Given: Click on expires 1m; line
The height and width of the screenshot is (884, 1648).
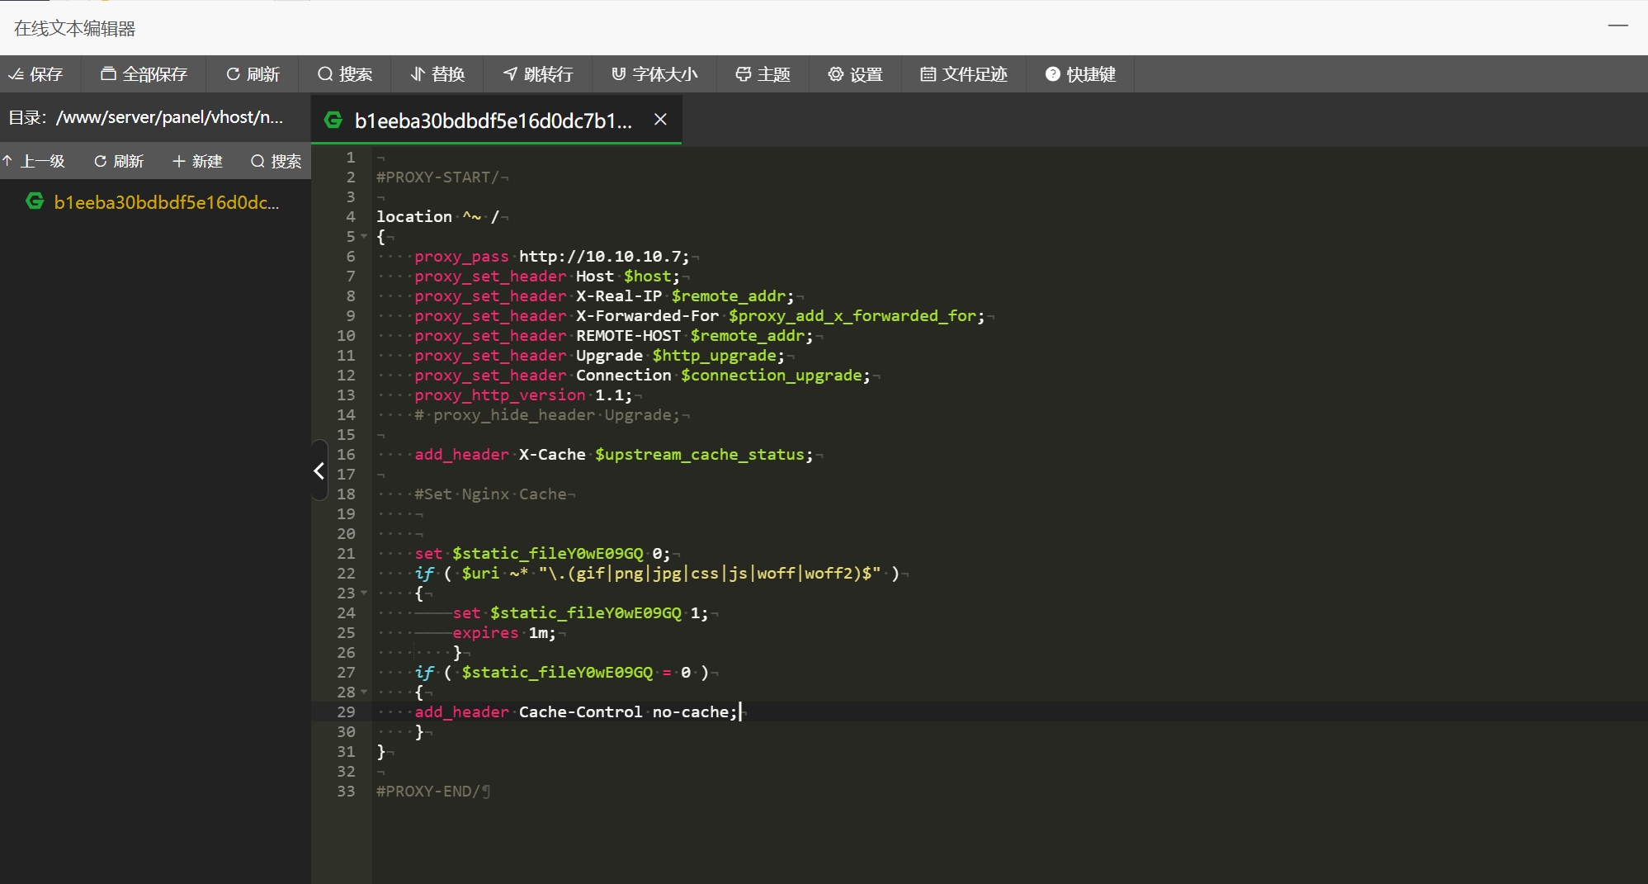Looking at the screenshot, I should click(503, 633).
